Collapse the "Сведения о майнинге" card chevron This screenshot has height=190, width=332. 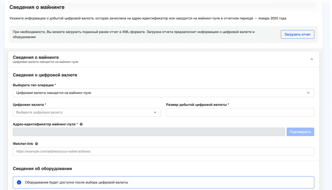pyautogui.click(x=312, y=59)
